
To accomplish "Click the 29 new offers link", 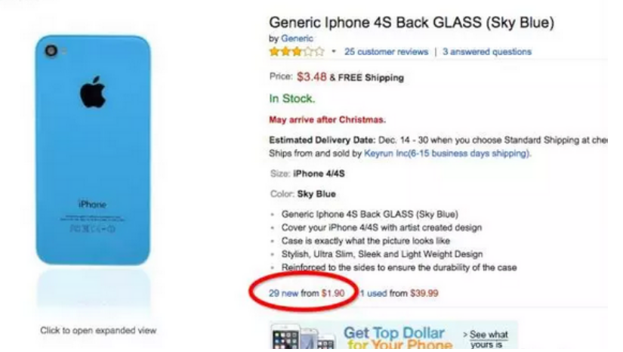I will coord(283,293).
